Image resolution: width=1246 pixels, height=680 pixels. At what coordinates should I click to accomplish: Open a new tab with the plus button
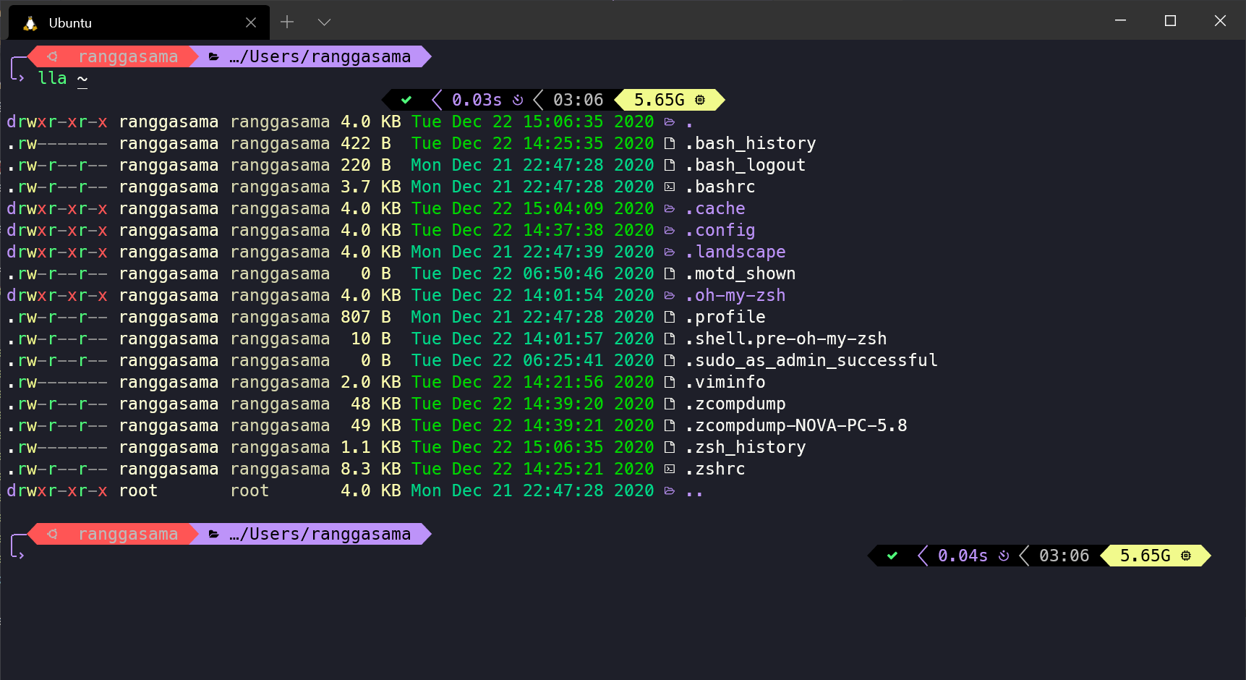287,22
